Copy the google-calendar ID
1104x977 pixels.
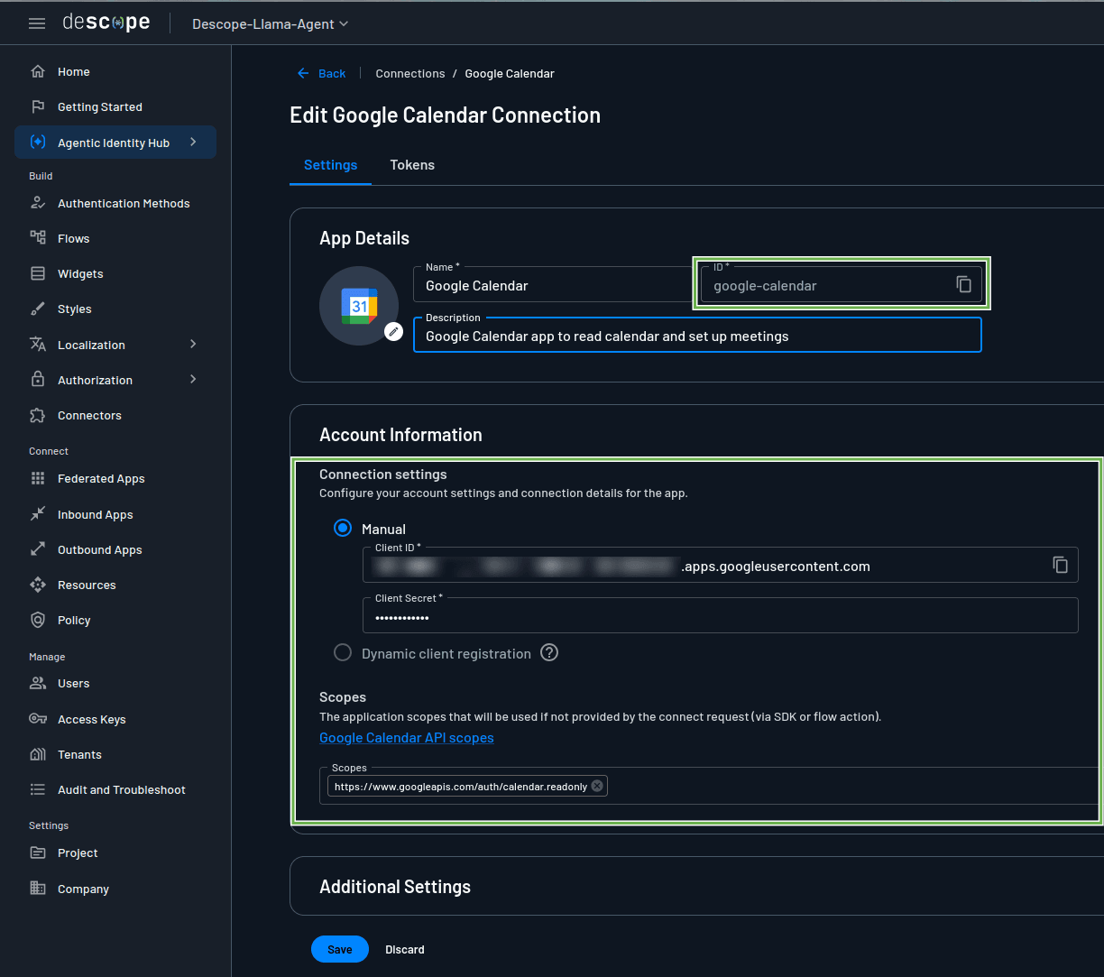[x=964, y=284]
